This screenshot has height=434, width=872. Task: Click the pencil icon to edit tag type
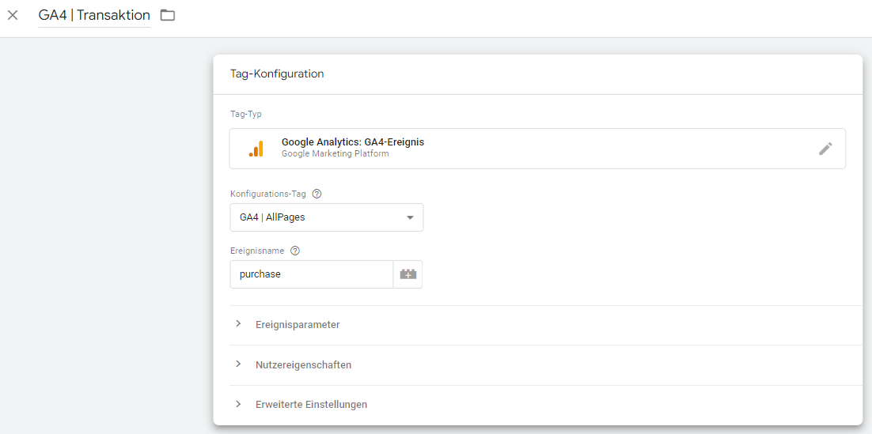coord(825,149)
